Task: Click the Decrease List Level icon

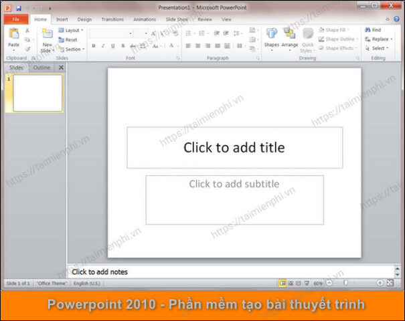Action: tap(217, 33)
